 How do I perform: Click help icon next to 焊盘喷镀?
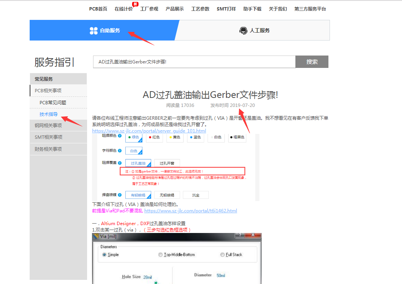[x=120, y=195]
